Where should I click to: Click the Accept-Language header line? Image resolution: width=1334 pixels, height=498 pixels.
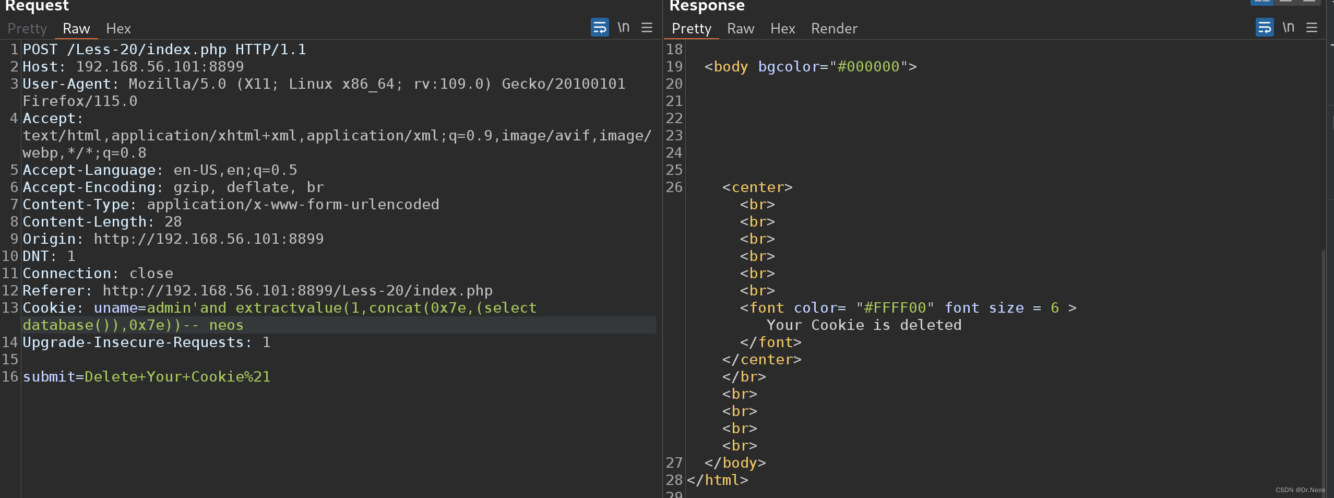pos(160,170)
